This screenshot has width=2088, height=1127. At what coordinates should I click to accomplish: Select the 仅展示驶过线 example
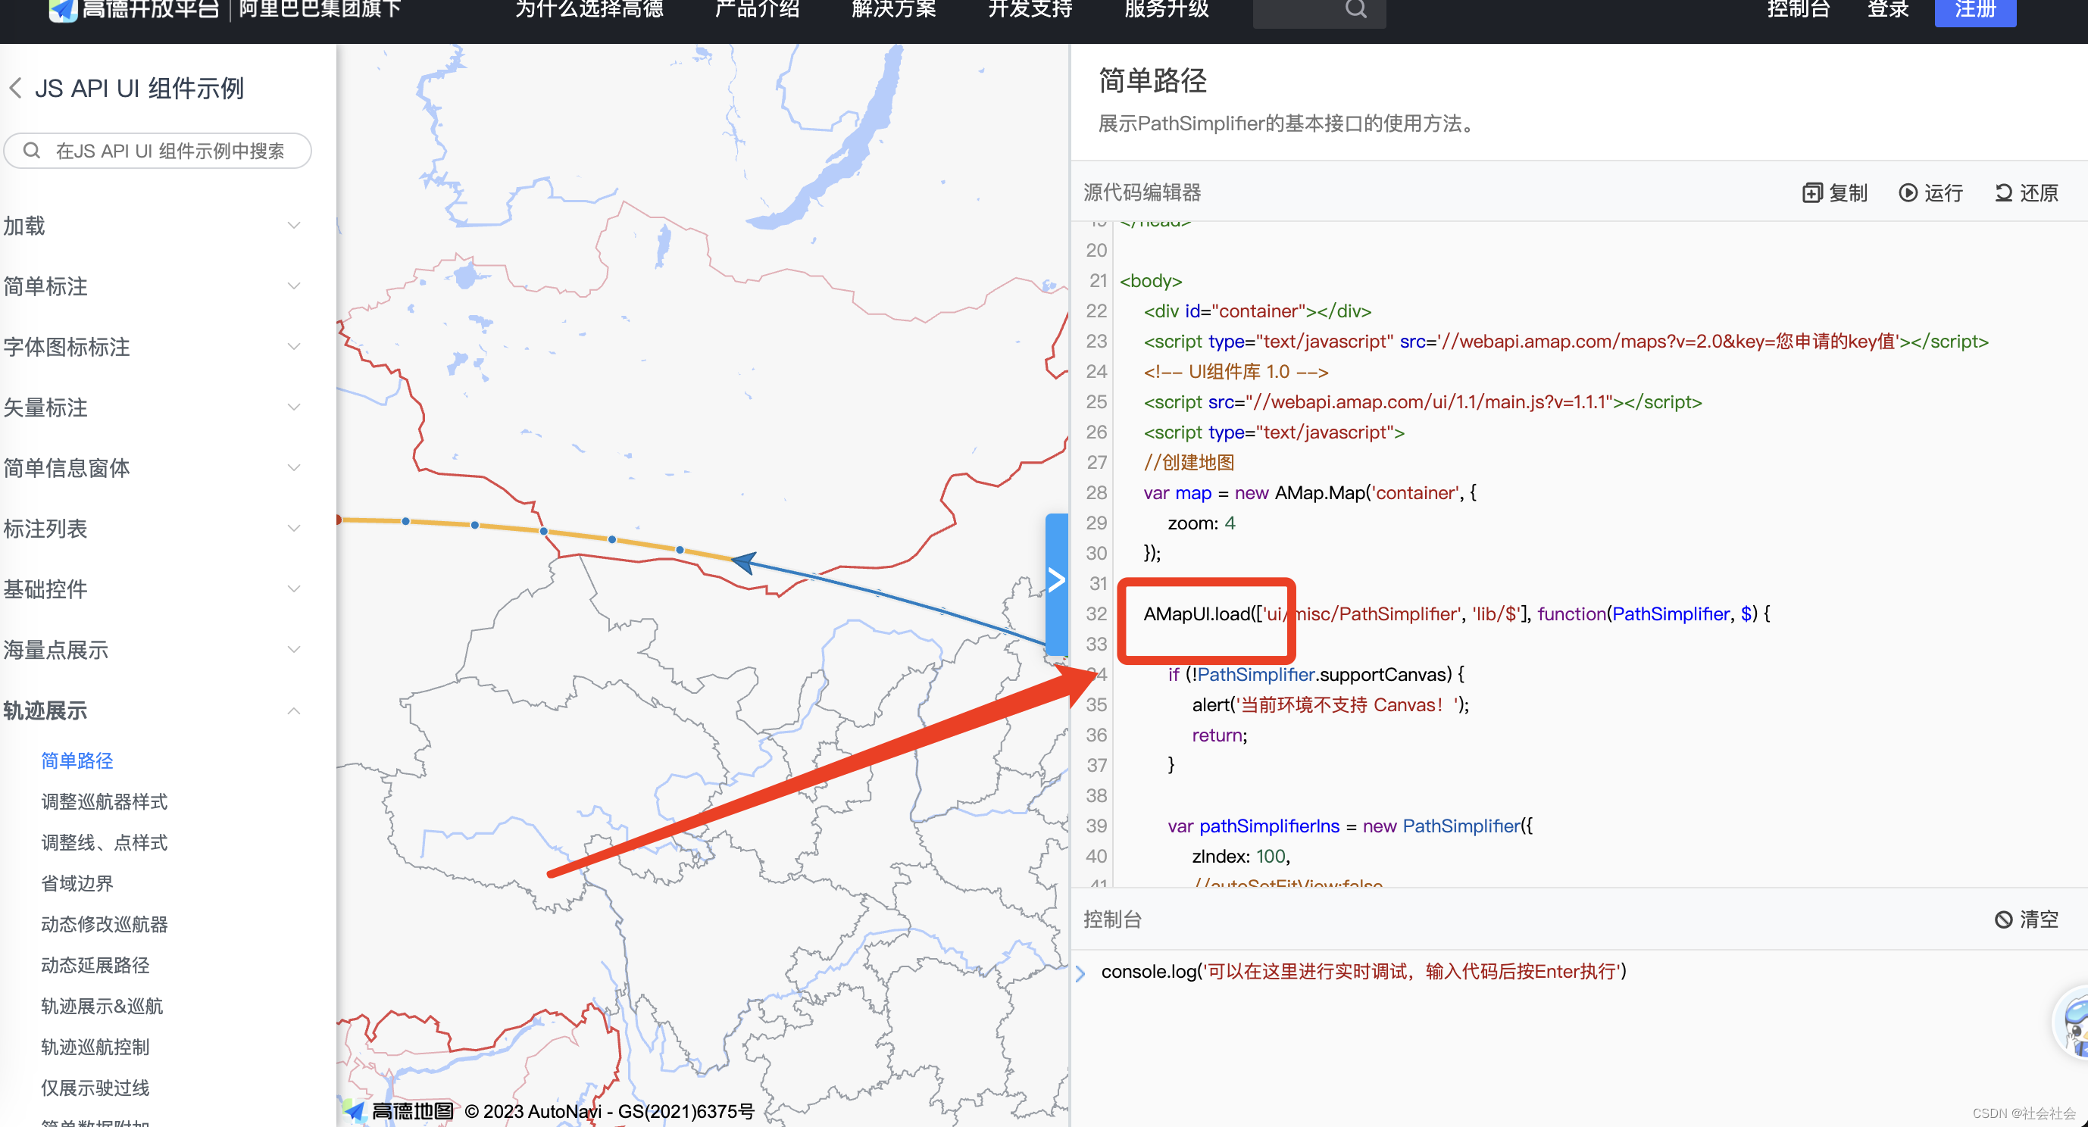[x=95, y=1088]
